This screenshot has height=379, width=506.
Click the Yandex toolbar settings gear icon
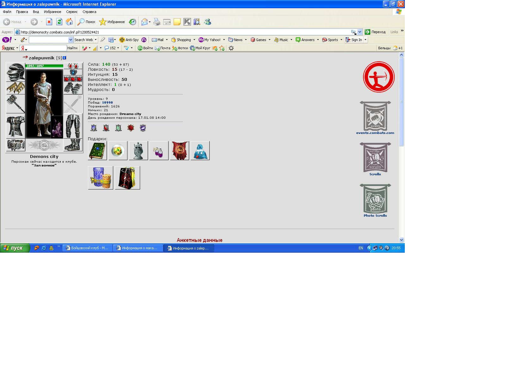click(x=231, y=48)
